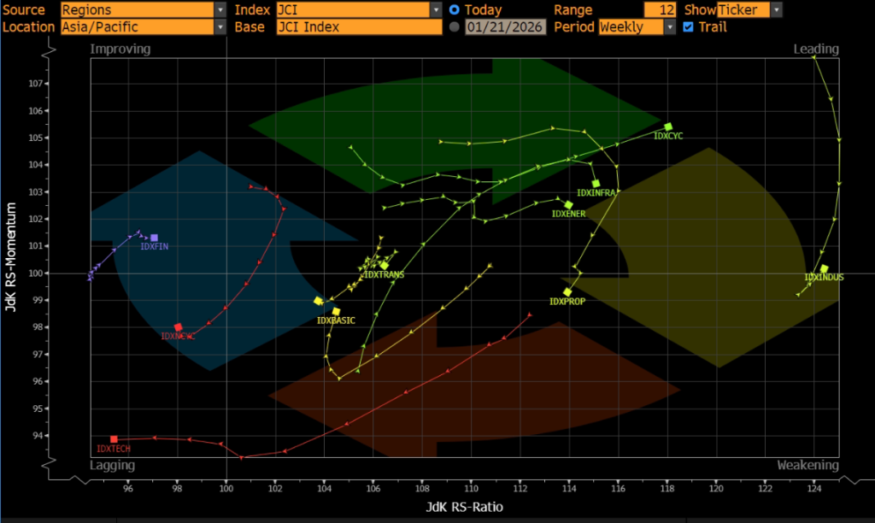The height and width of the screenshot is (523, 875).
Task: Select the historical date radio button
Action: coord(455,26)
